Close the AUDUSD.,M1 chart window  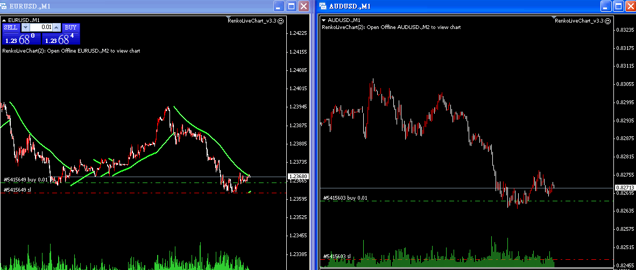point(630,6)
